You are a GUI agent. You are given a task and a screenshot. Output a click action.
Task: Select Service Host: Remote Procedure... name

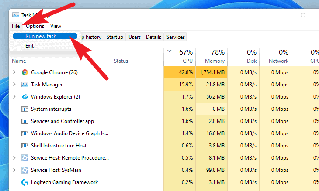coord(70,158)
